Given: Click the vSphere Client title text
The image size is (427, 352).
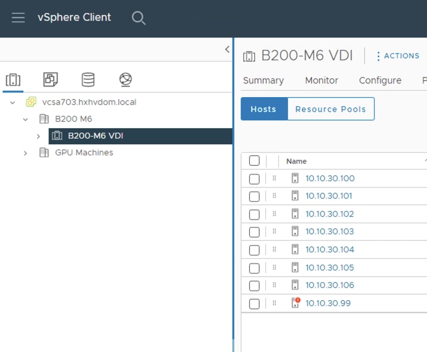Looking at the screenshot, I should pos(74,17).
